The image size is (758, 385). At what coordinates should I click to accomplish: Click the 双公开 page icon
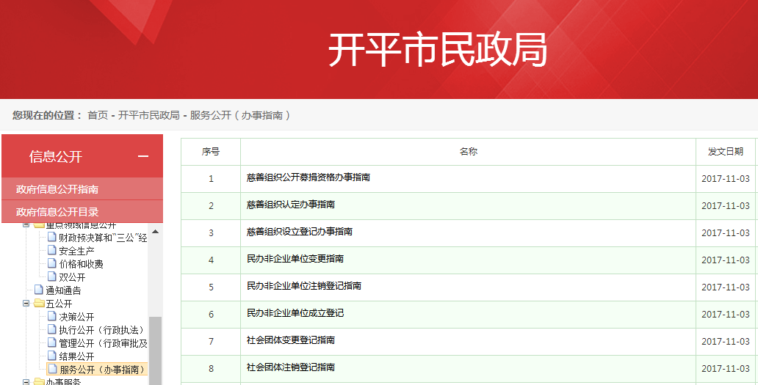click(x=52, y=277)
